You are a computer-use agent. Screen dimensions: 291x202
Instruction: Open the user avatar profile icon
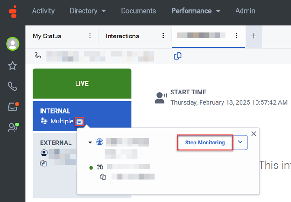13,44
